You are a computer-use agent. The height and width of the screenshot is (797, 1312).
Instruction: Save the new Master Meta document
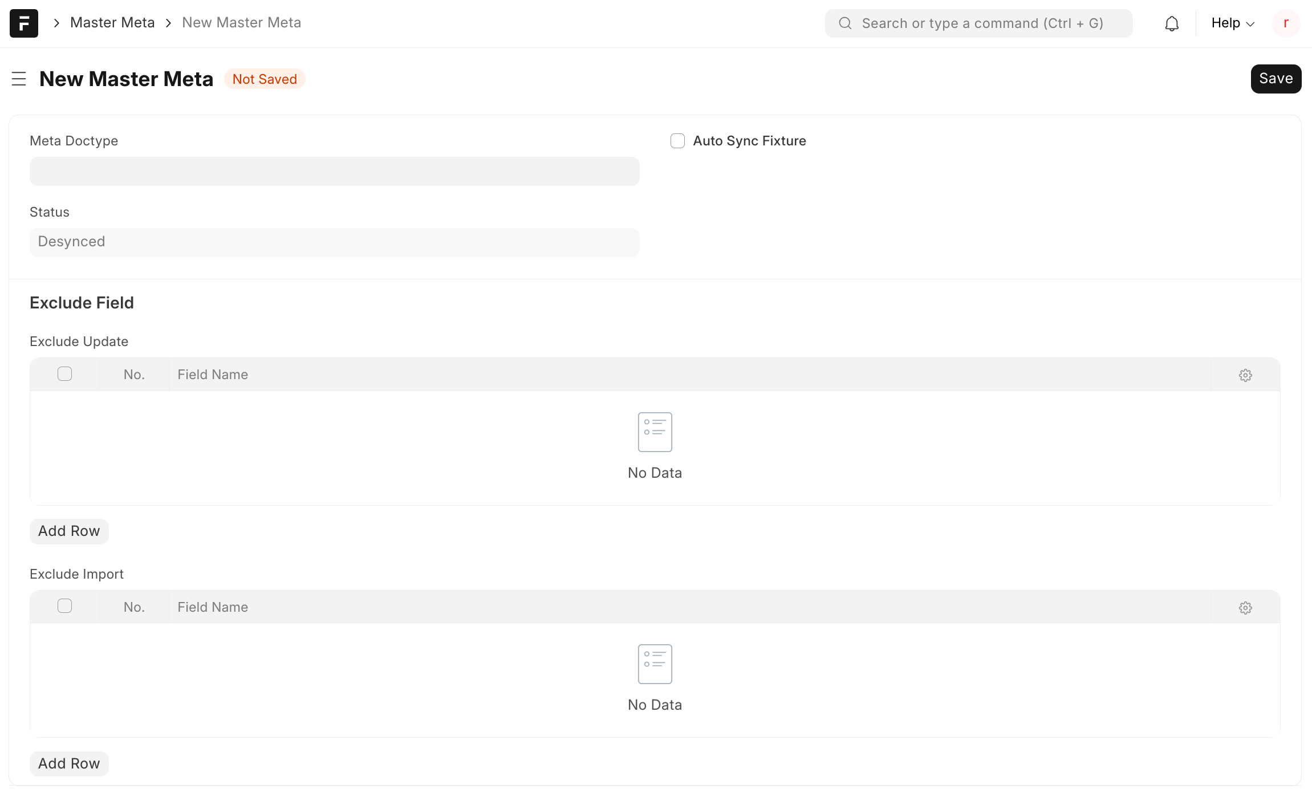1276,79
